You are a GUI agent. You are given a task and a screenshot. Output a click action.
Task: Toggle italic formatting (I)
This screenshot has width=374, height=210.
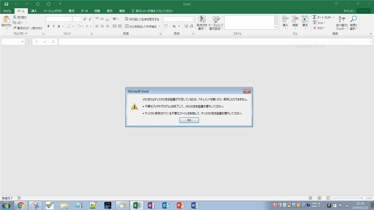click(53, 26)
